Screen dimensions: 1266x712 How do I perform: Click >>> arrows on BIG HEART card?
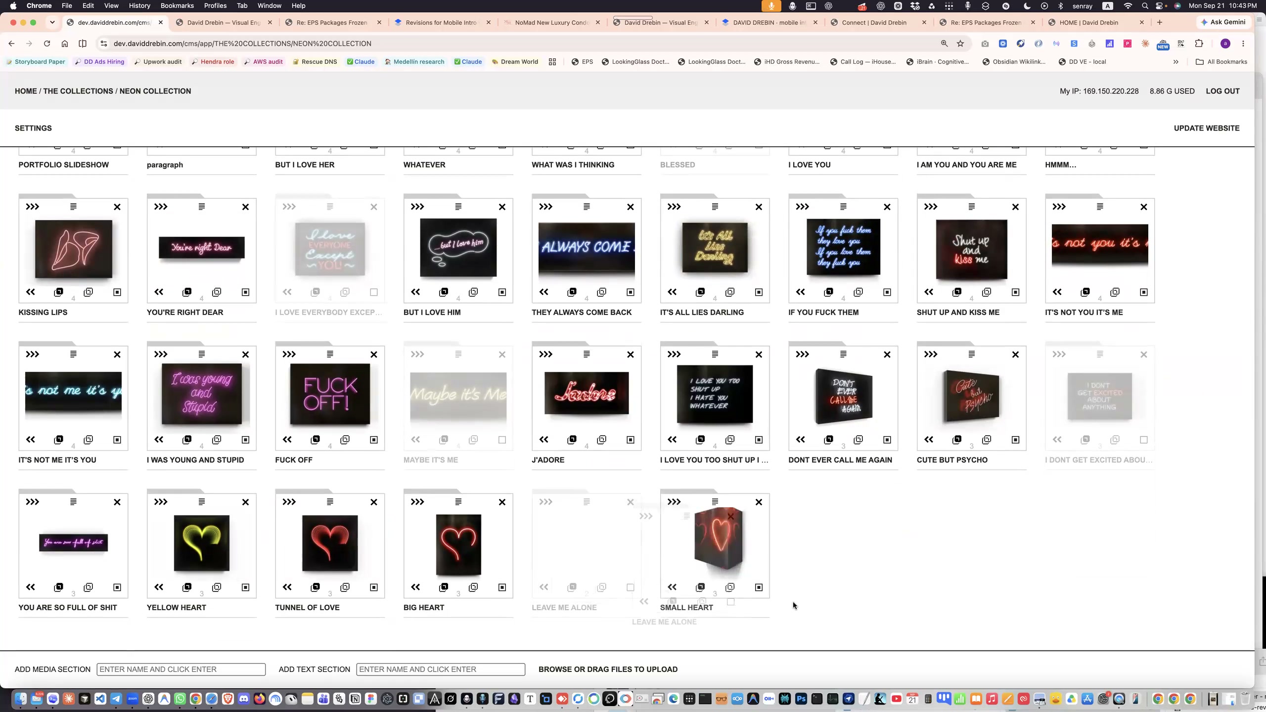(417, 502)
